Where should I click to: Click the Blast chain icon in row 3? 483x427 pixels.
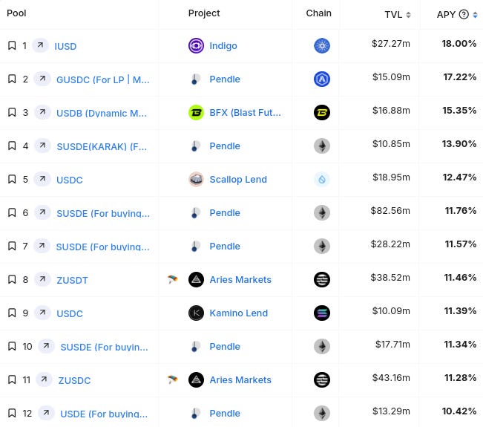coord(322,113)
